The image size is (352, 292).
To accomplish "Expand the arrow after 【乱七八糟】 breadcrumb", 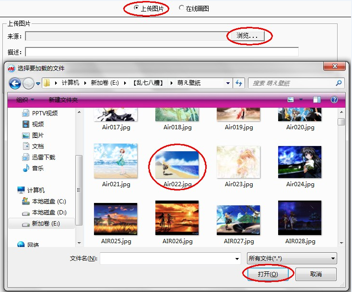I will coord(172,83).
